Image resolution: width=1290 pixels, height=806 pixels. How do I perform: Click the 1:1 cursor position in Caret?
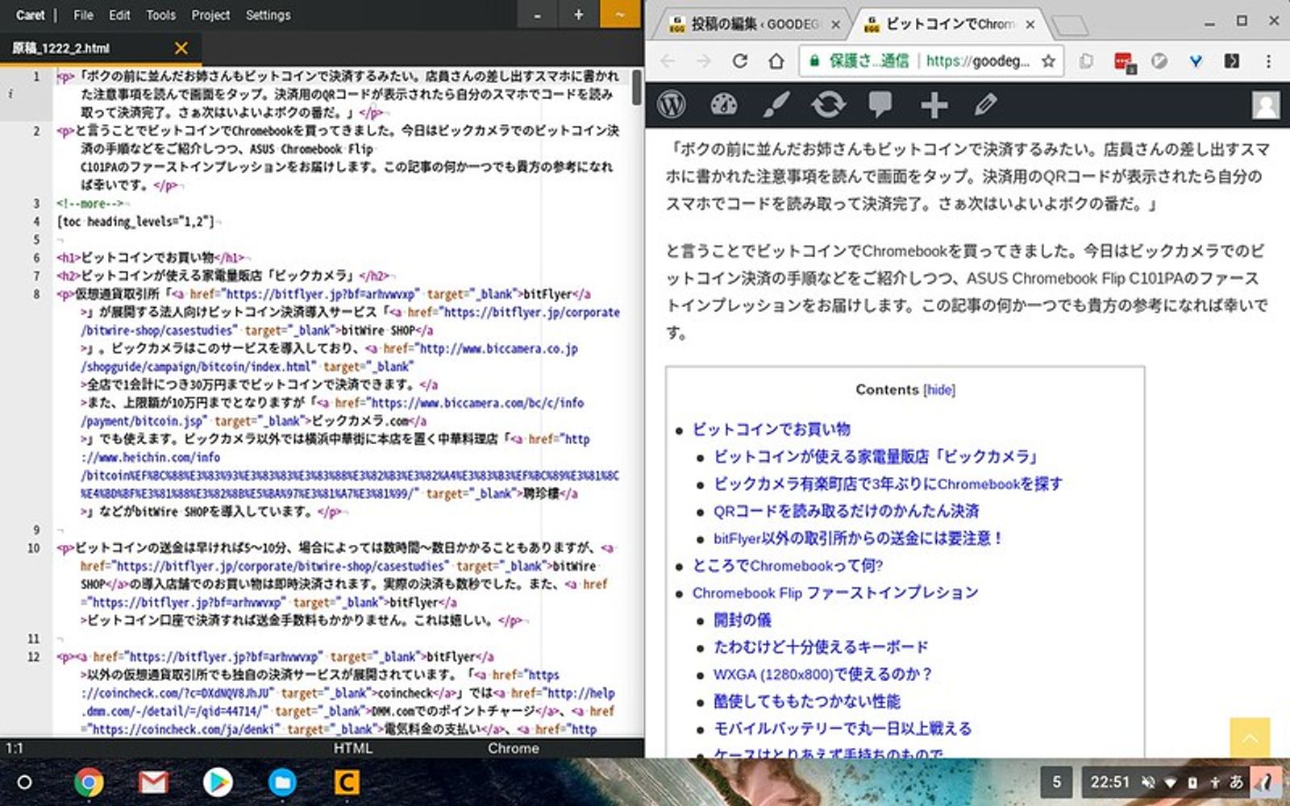[x=14, y=748]
